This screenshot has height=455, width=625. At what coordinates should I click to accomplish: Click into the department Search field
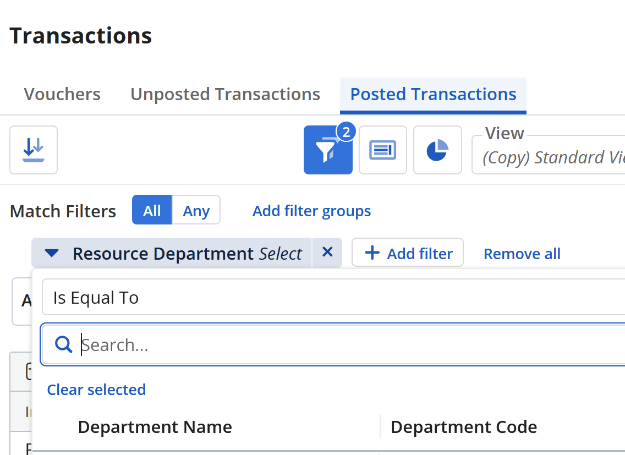(x=330, y=345)
